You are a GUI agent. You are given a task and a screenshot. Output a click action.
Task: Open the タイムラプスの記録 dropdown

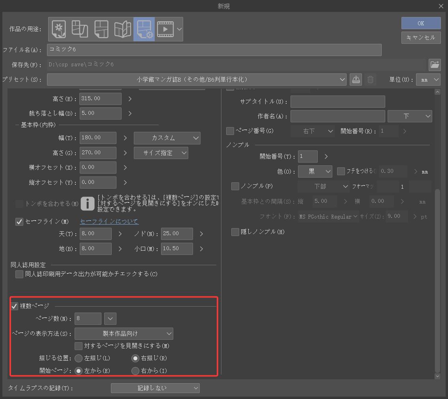click(x=155, y=388)
